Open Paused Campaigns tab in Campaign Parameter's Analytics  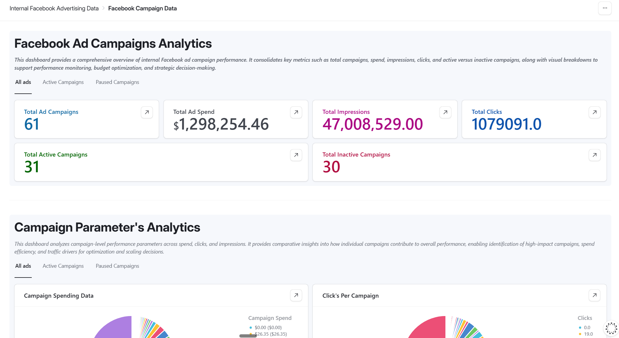point(118,266)
